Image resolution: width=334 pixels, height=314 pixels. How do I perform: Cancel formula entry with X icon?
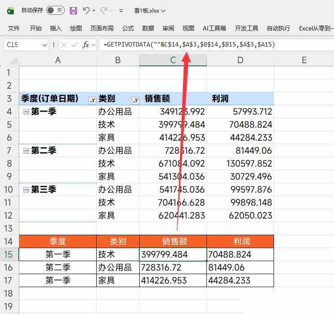coord(64,45)
